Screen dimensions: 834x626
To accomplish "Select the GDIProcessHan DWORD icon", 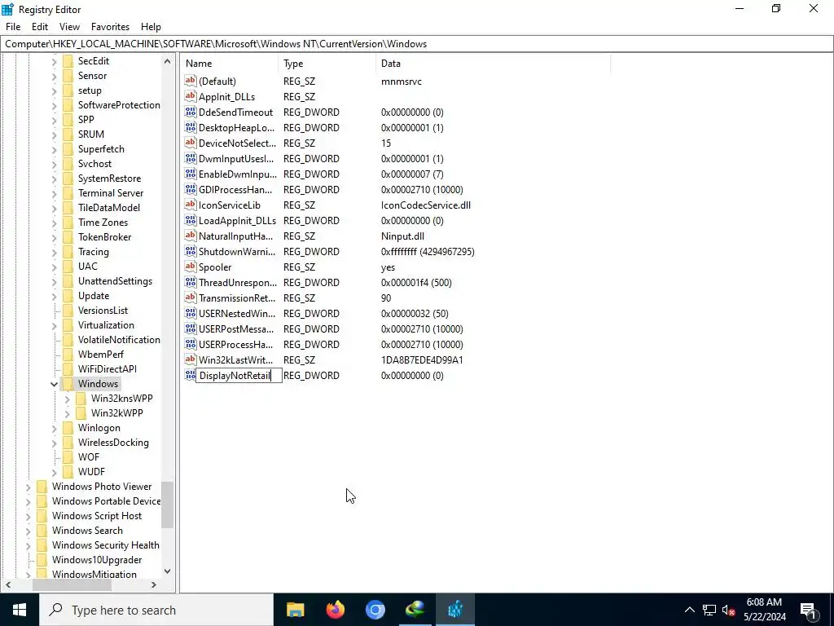I will tap(191, 189).
